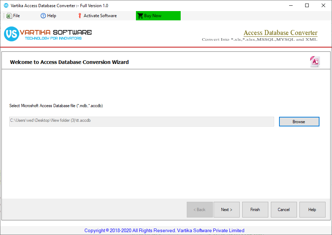Click 'Welcome to Access Database Conversion Wizard' title

pyautogui.click(x=69, y=62)
